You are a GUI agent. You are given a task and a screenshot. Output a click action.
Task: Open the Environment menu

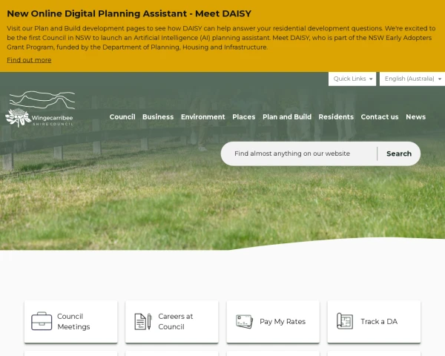(203, 117)
